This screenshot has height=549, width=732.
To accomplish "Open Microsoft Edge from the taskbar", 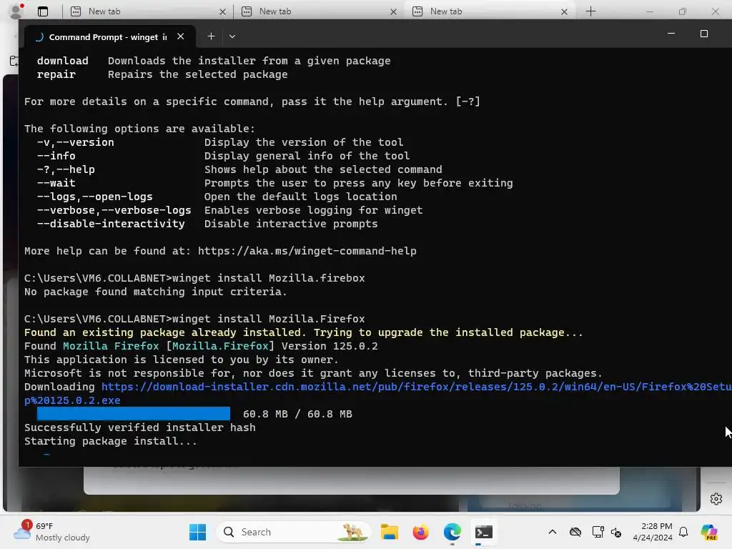I will (x=452, y=532).
